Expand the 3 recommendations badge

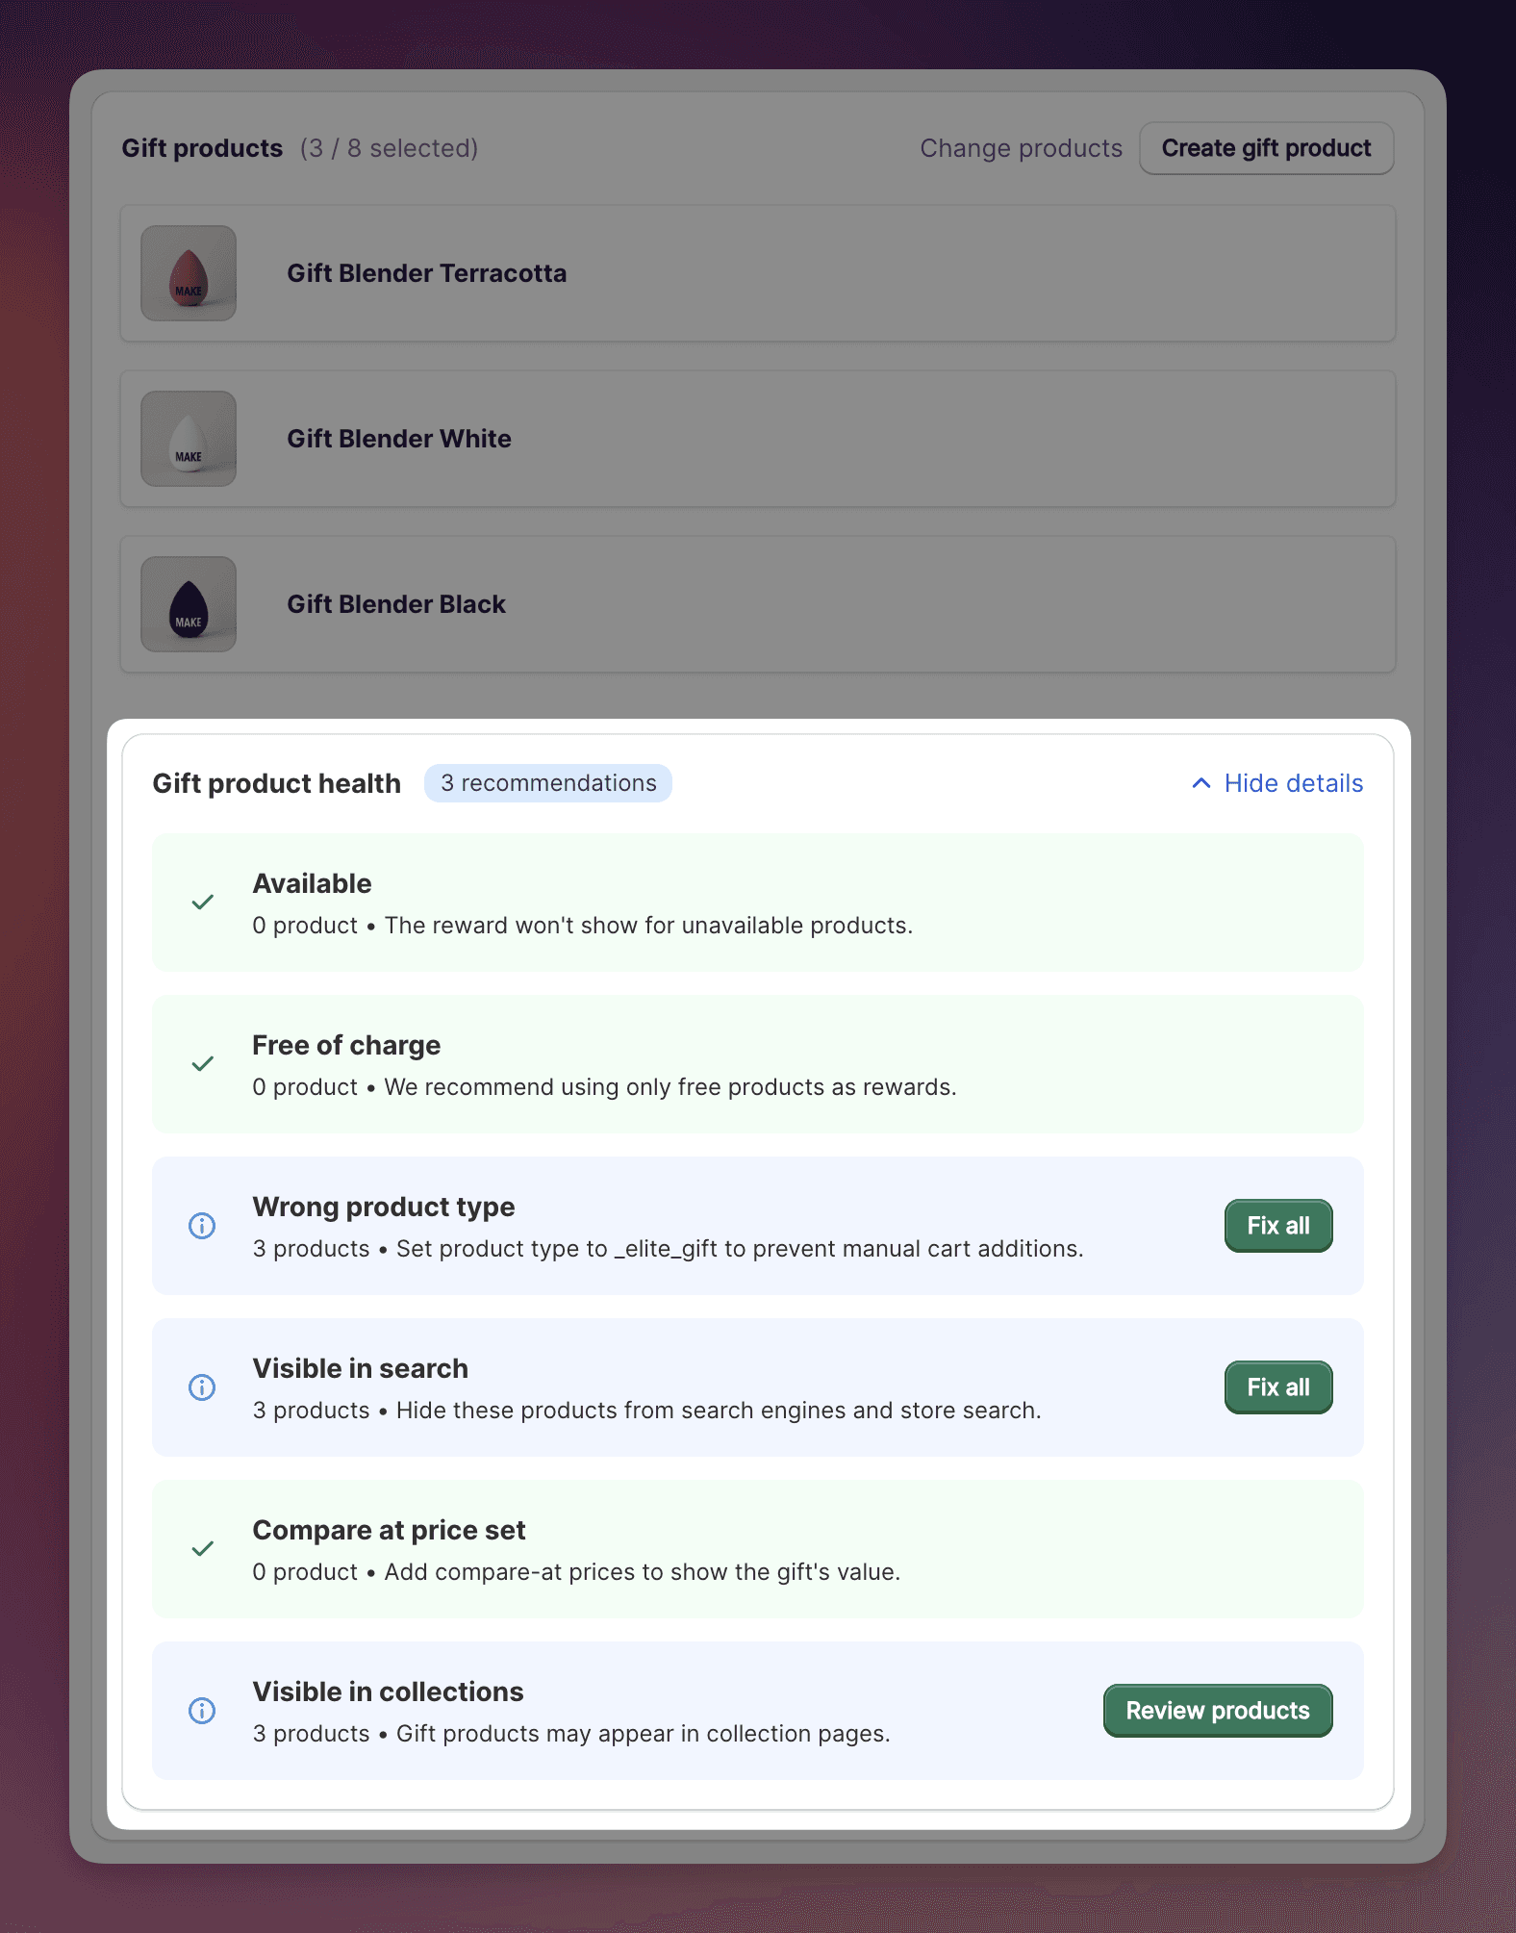click(547, 783)
